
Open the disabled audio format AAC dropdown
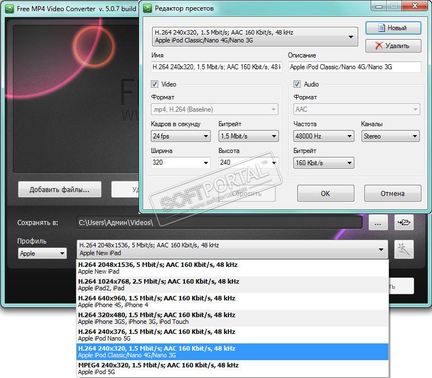357,109
